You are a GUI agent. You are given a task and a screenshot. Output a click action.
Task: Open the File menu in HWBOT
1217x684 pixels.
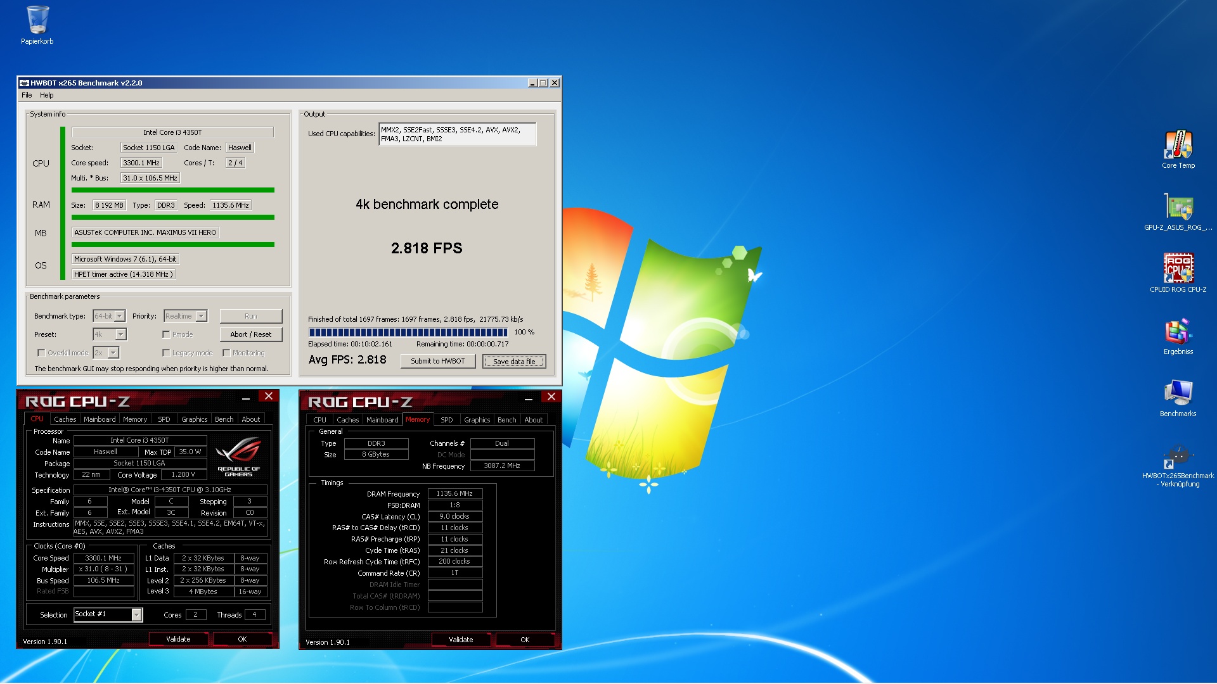point(27,95)
